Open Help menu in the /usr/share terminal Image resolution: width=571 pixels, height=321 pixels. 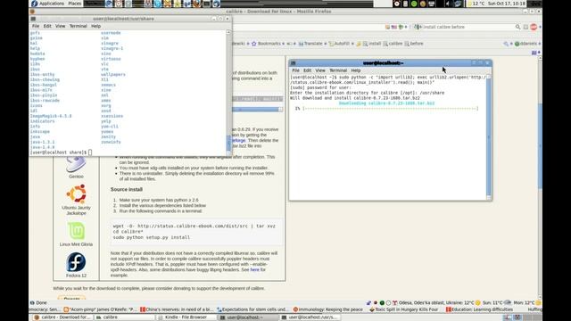coord(95,26)
